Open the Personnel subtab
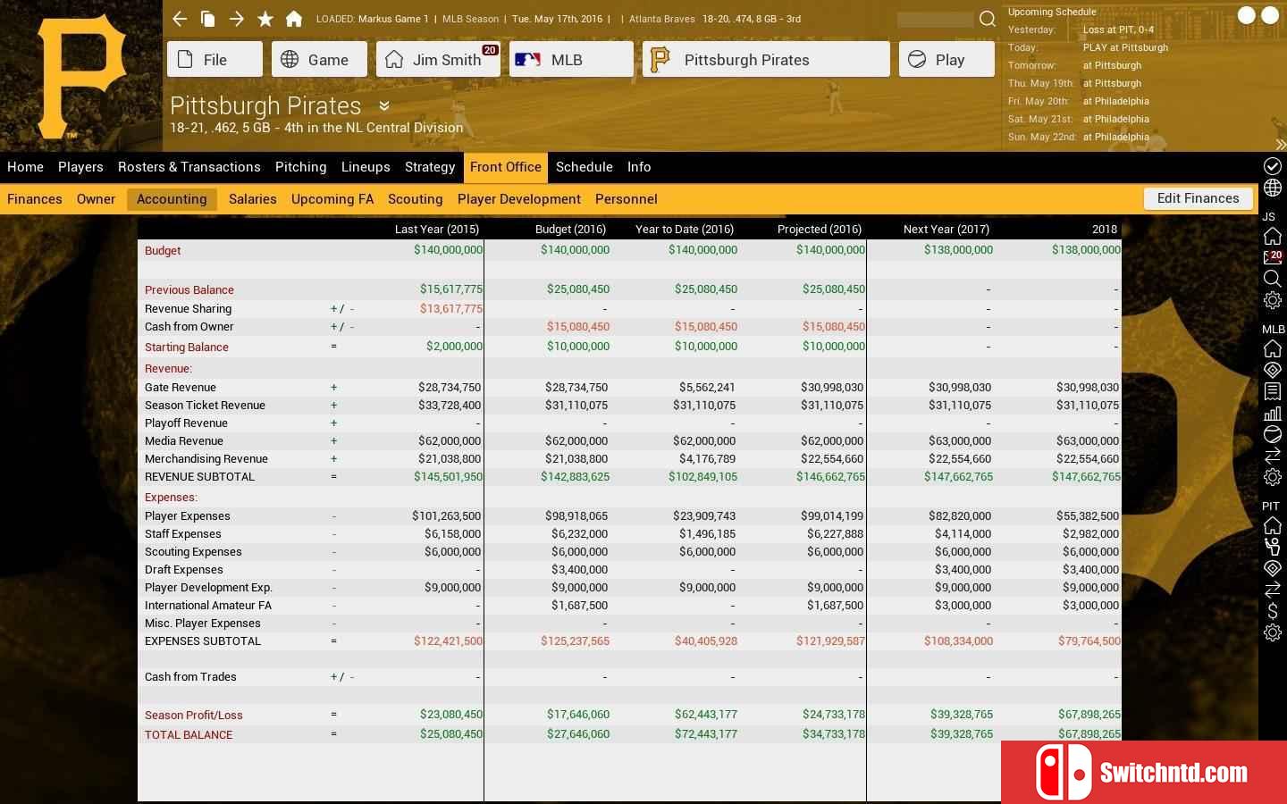Screen dimensions: 1287x804 coord(626,199)
